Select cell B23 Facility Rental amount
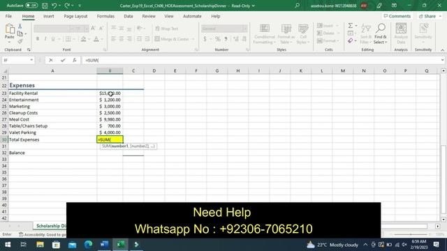This screenshot has height=251, width=447. pos(110,93)
